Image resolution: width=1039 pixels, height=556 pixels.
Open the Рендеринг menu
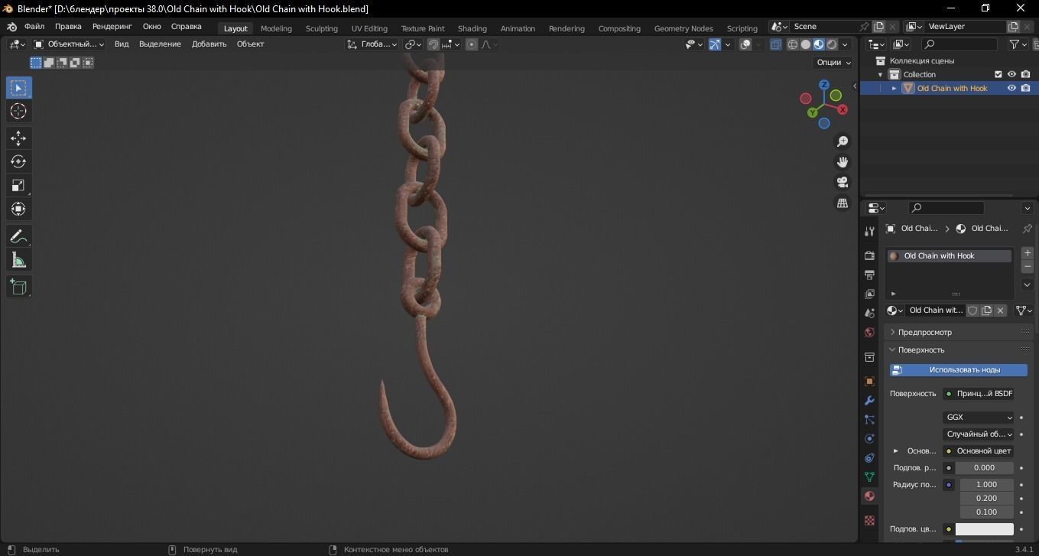point(112,26)
